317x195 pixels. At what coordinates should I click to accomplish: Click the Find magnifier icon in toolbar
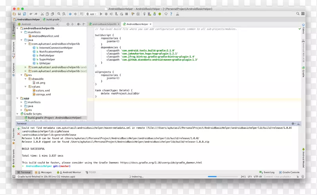pyautogui.click(x=59, y=14)
